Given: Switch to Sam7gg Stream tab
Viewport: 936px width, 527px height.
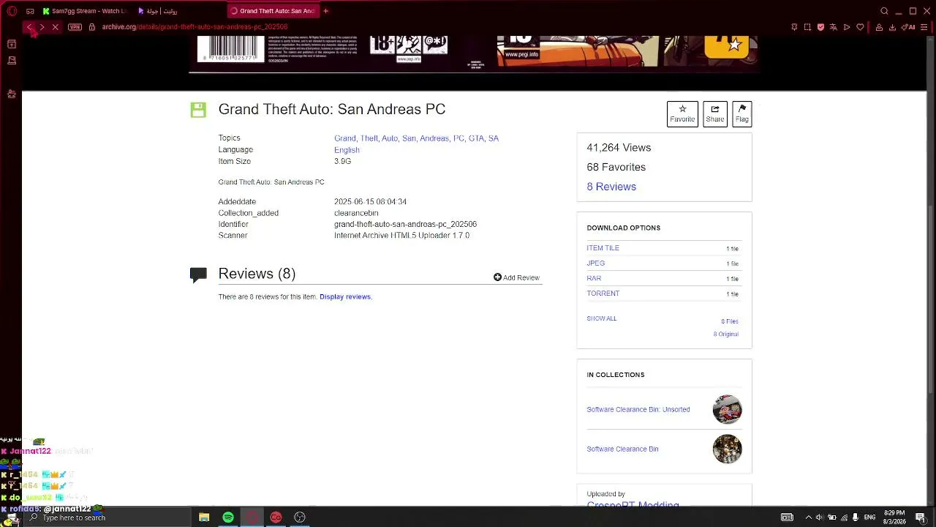Looking at the screenshot, I should coord(84,11).
